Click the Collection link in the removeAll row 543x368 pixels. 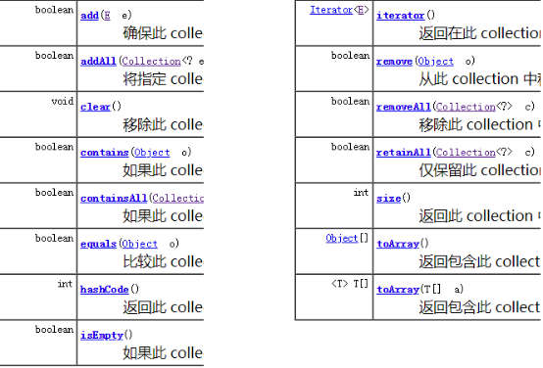tap(466, 107)
